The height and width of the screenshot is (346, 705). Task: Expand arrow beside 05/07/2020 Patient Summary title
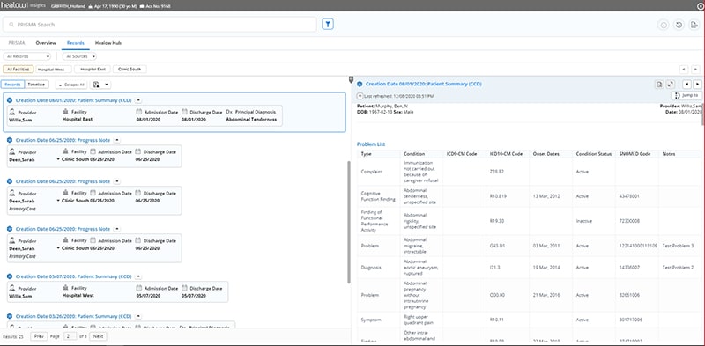point(138,276)
